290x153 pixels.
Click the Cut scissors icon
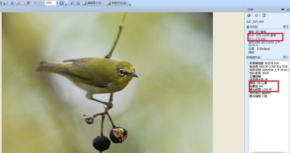[x=12, y=3]
